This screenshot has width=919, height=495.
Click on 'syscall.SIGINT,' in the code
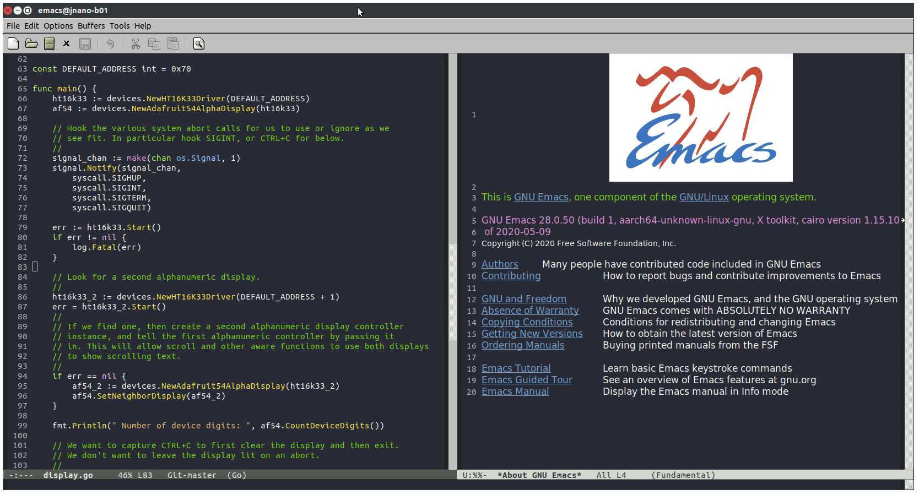click(x=109, y=188)
